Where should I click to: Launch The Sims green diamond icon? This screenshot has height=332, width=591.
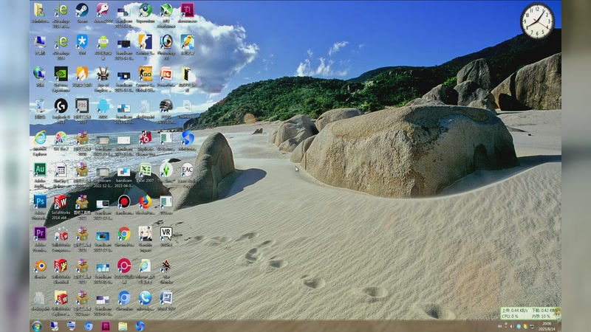pyautogui.click(x=166, y=170)
